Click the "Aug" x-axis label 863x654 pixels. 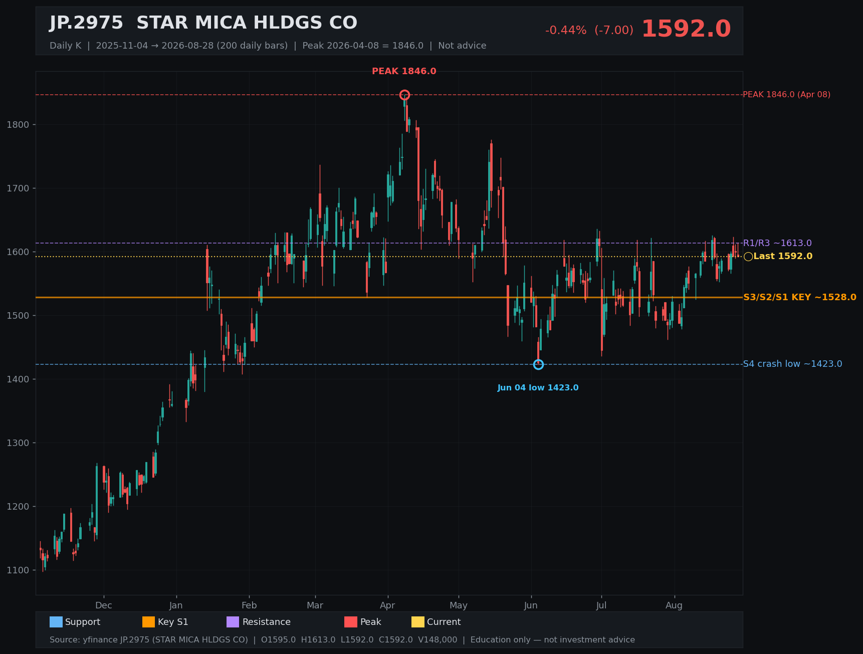tap(674, 605)
